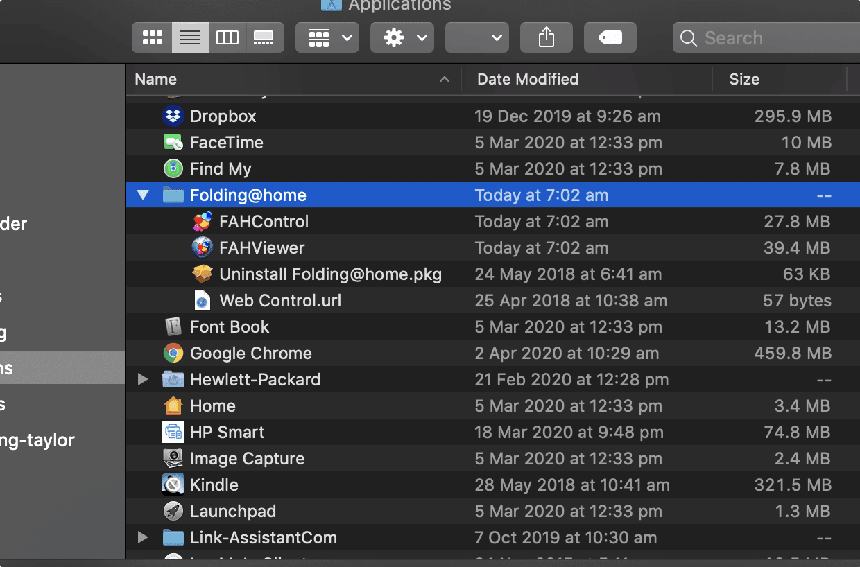
Task: Click date 19 Dec 2019 at 9:26 am
Action: click(x=567, y=116)
